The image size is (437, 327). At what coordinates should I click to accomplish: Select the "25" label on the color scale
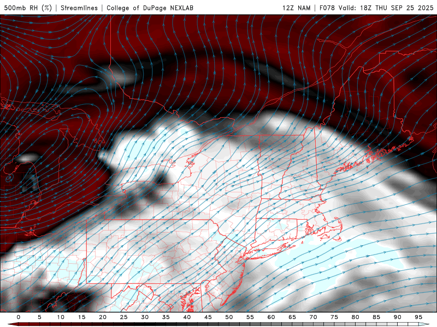pyautogui.click(x=124, y=317)
